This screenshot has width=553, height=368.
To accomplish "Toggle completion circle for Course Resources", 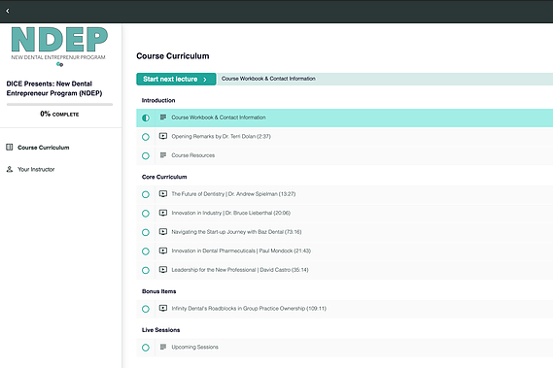I will (x=146, y=155).
